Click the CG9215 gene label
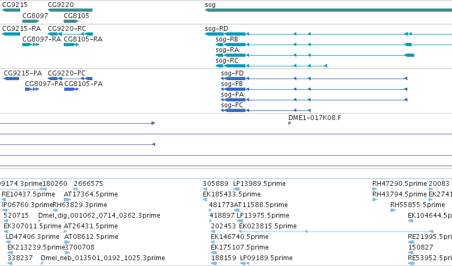452x266 pixels. [x=15, y=5]
